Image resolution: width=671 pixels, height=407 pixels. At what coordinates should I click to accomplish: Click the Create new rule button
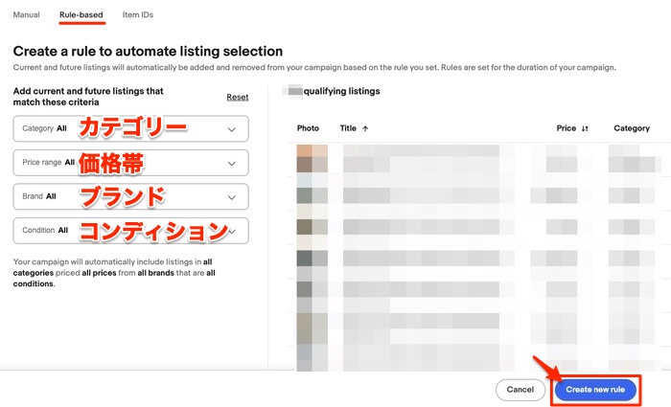click(x=595, y=390)
